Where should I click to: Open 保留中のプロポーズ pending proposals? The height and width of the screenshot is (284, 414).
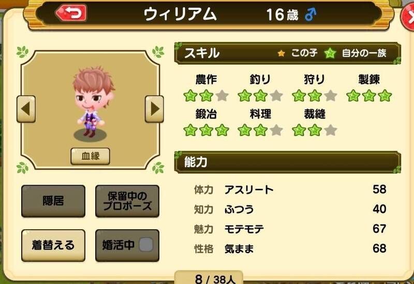tap(127, 201)
